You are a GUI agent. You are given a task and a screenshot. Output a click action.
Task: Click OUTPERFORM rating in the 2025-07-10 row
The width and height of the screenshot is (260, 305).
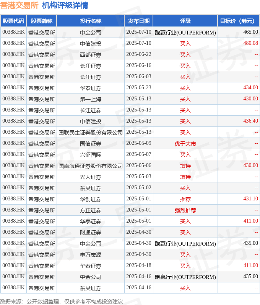[x=185, y=33]
